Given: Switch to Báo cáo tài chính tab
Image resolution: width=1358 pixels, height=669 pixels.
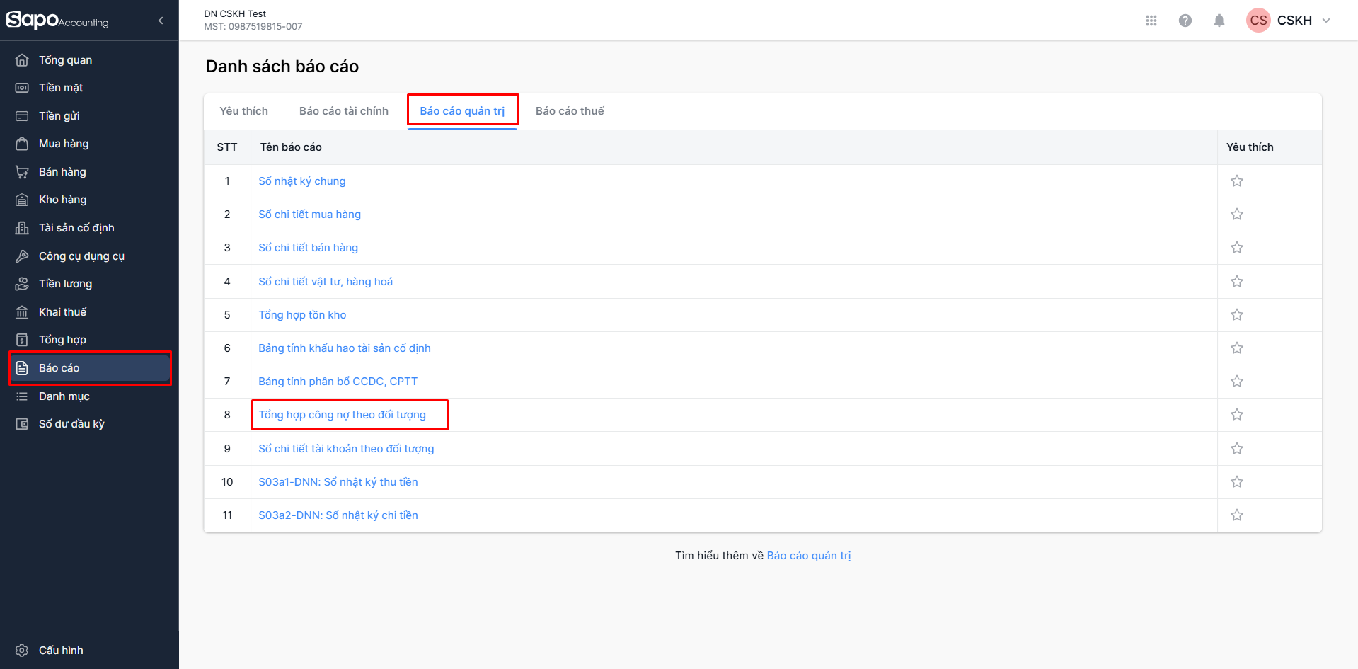Looking at the screenshot, I should (x=344, y=111).
